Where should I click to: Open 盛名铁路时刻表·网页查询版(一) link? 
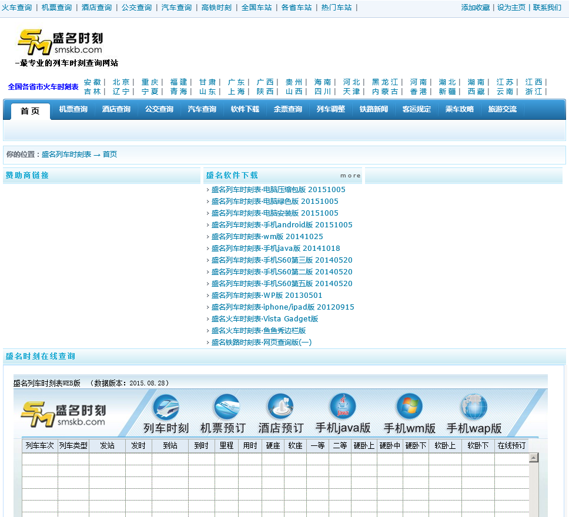pyautogui.click(x=261, y=343)
